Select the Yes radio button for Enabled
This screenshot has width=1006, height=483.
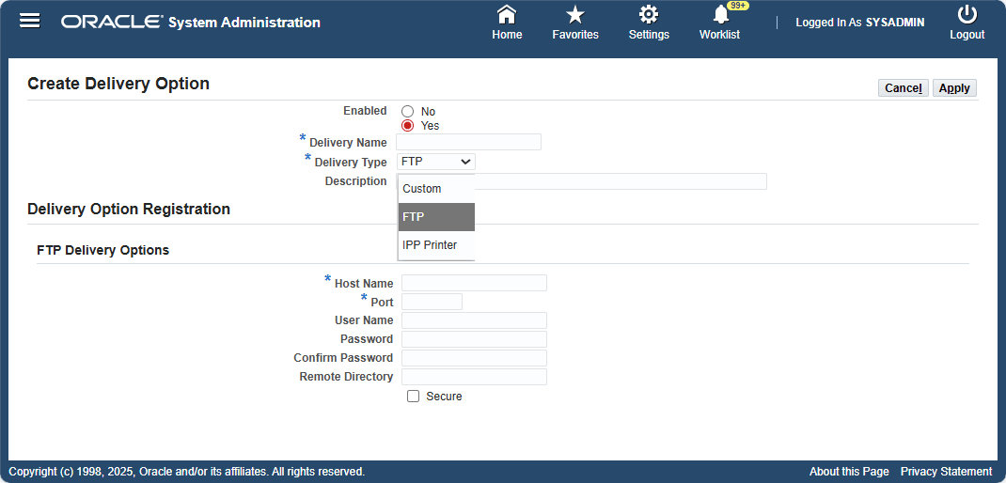point(408,126)
